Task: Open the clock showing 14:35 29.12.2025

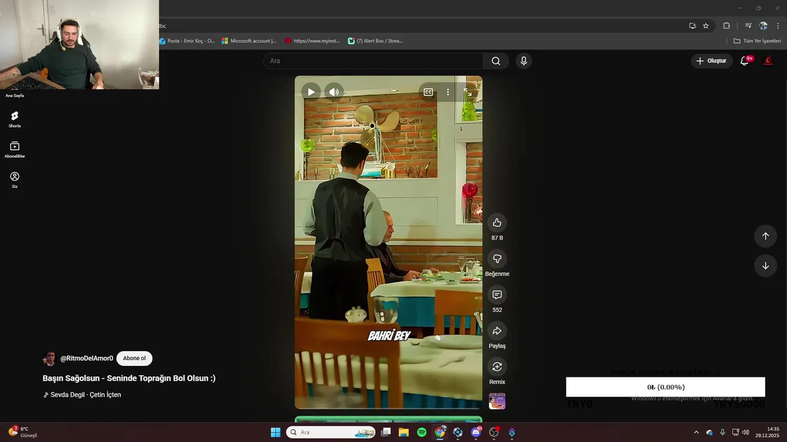Action: pos(767,432)
